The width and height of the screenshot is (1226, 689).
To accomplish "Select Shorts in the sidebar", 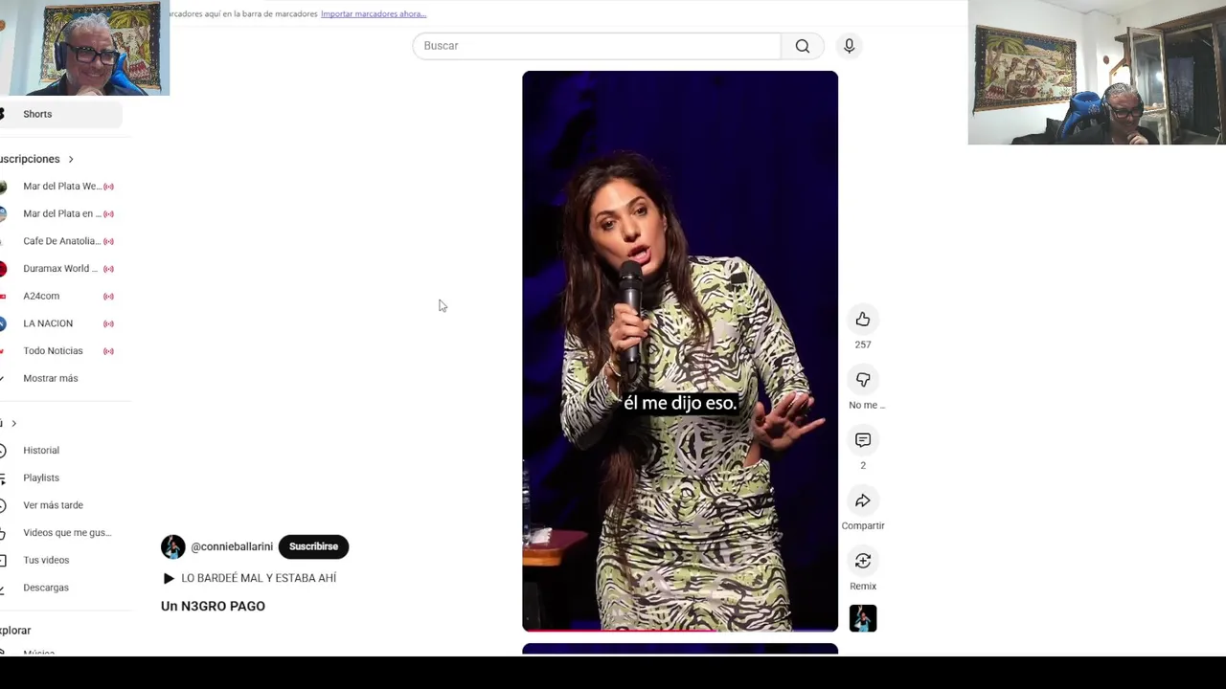I will tap(60, 114).
